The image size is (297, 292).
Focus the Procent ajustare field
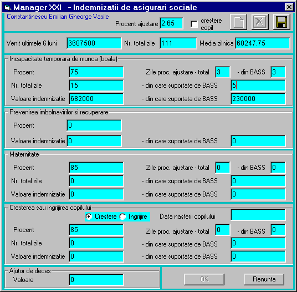coord(171,23)
